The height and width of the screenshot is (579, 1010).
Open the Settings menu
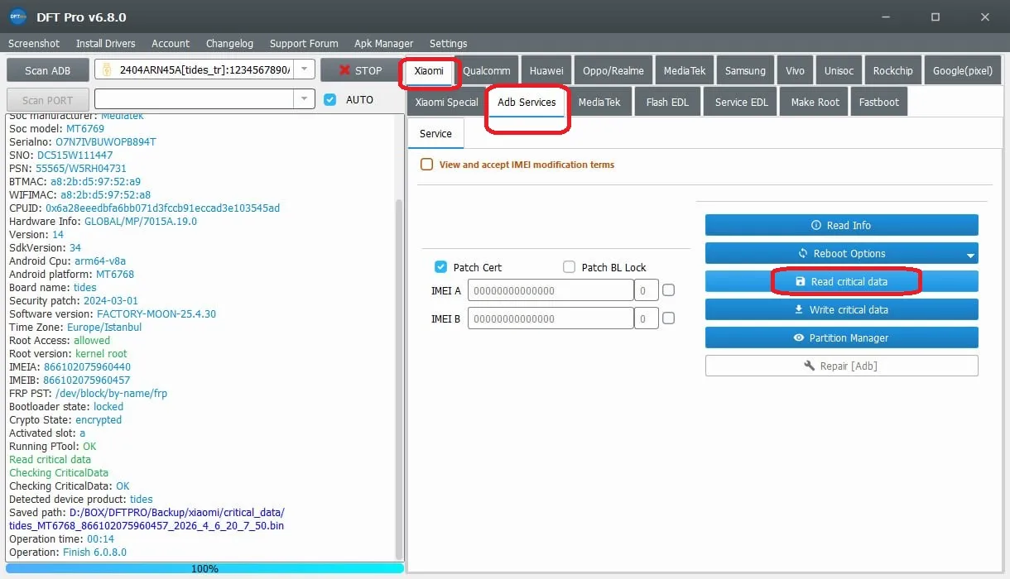448,43
